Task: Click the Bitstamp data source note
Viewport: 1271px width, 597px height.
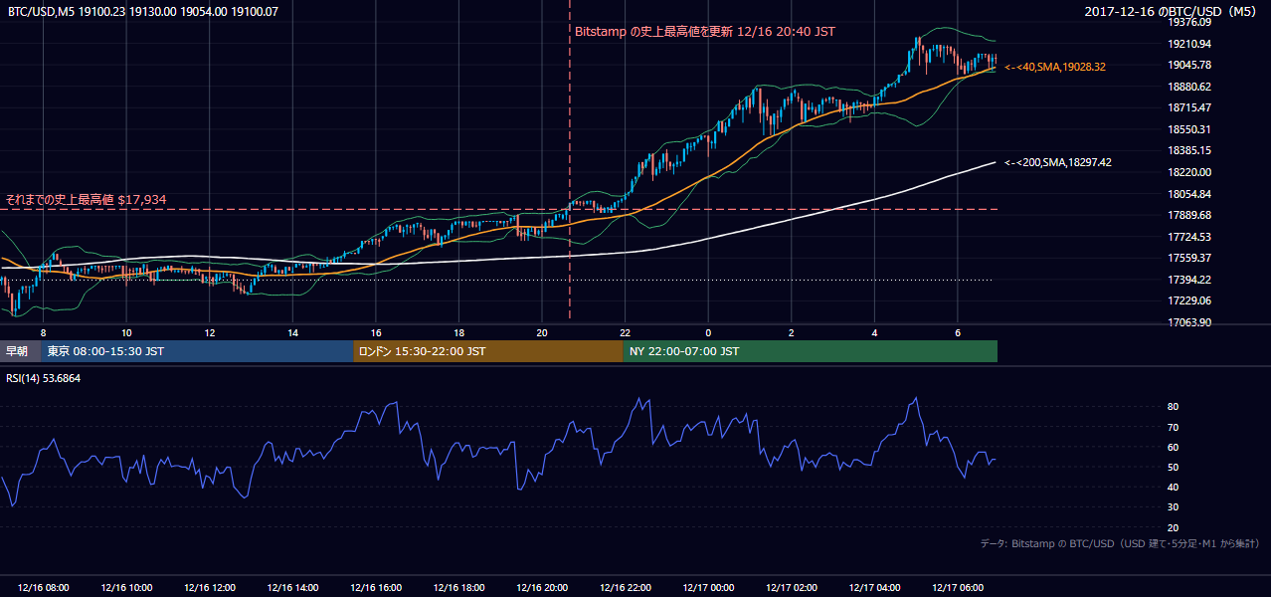Action: tap(1120, 543)
